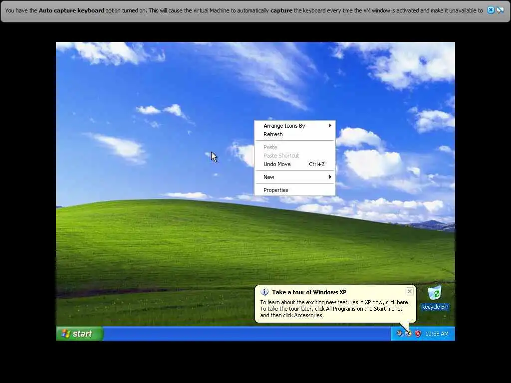Viewport: 511px width, 383px height.
Task: Close the Take a tour balloon
Action: (x=410, y=291)
